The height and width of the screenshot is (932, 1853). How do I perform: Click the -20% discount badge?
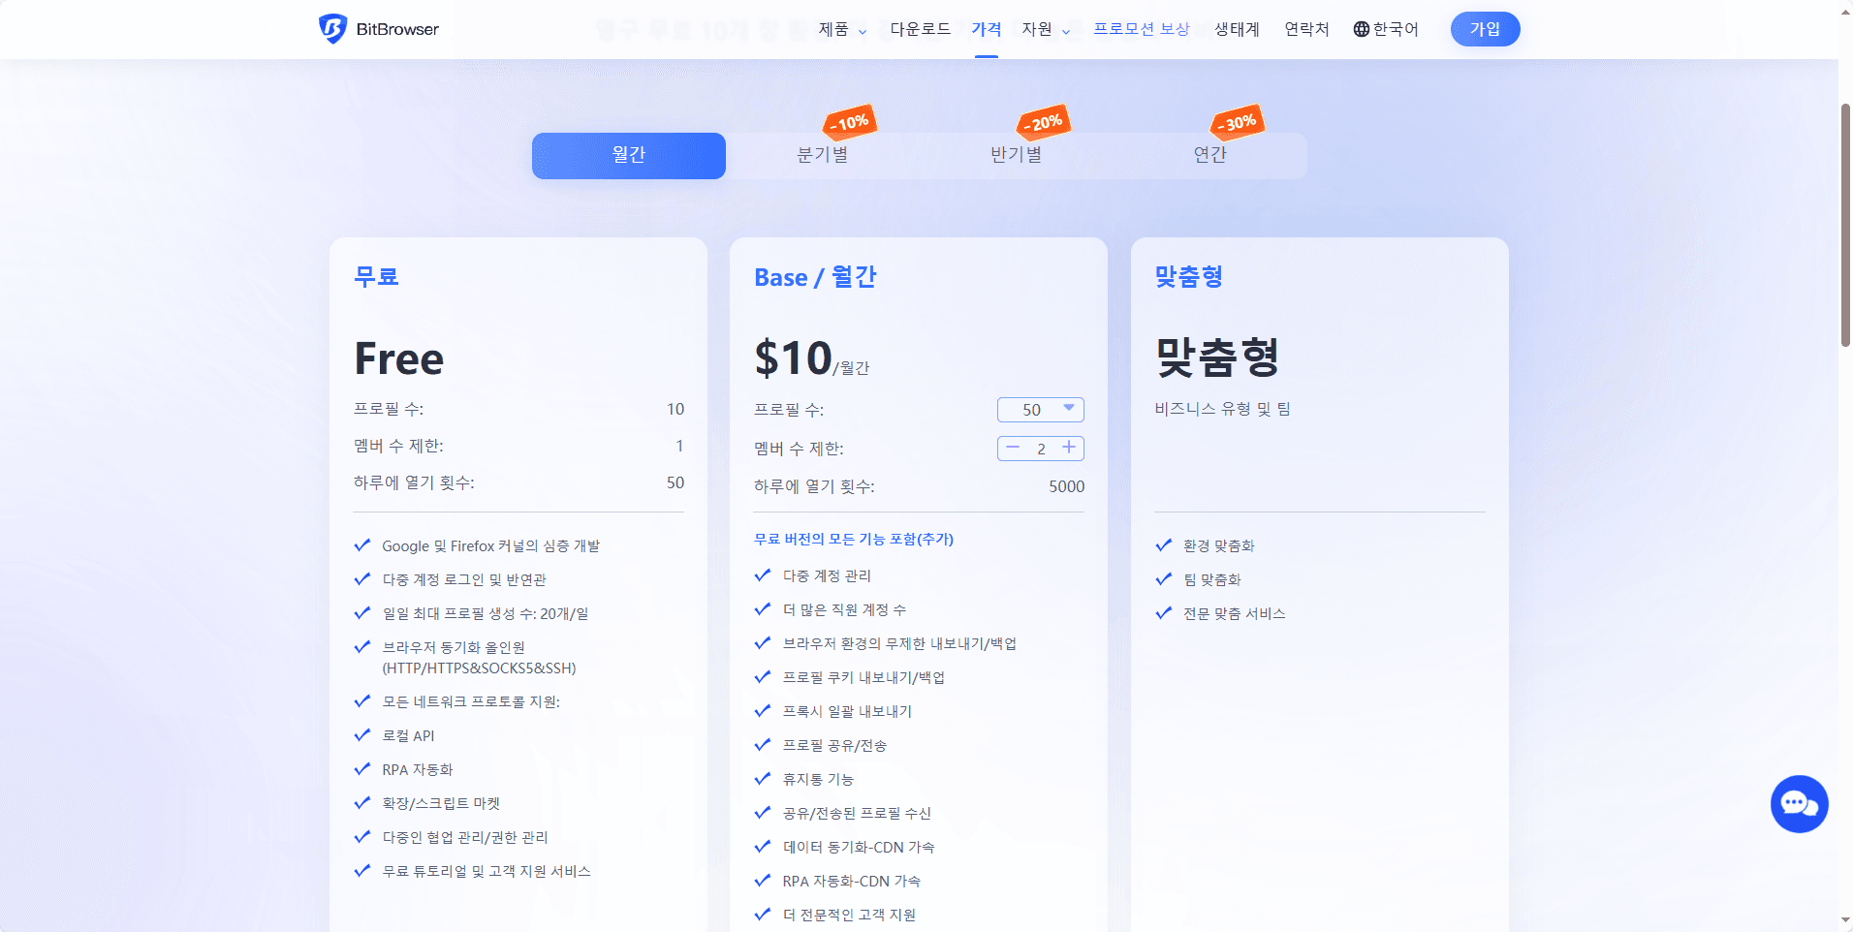(1044, 122)
